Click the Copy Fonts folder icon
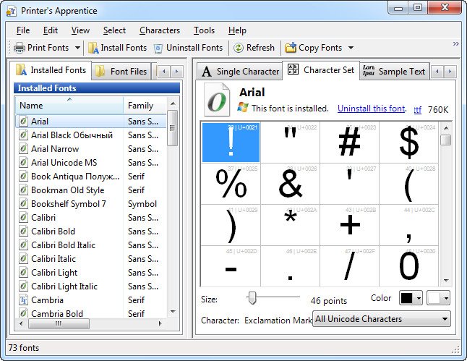This screenshot has height=361, width=467. (291, 48)
